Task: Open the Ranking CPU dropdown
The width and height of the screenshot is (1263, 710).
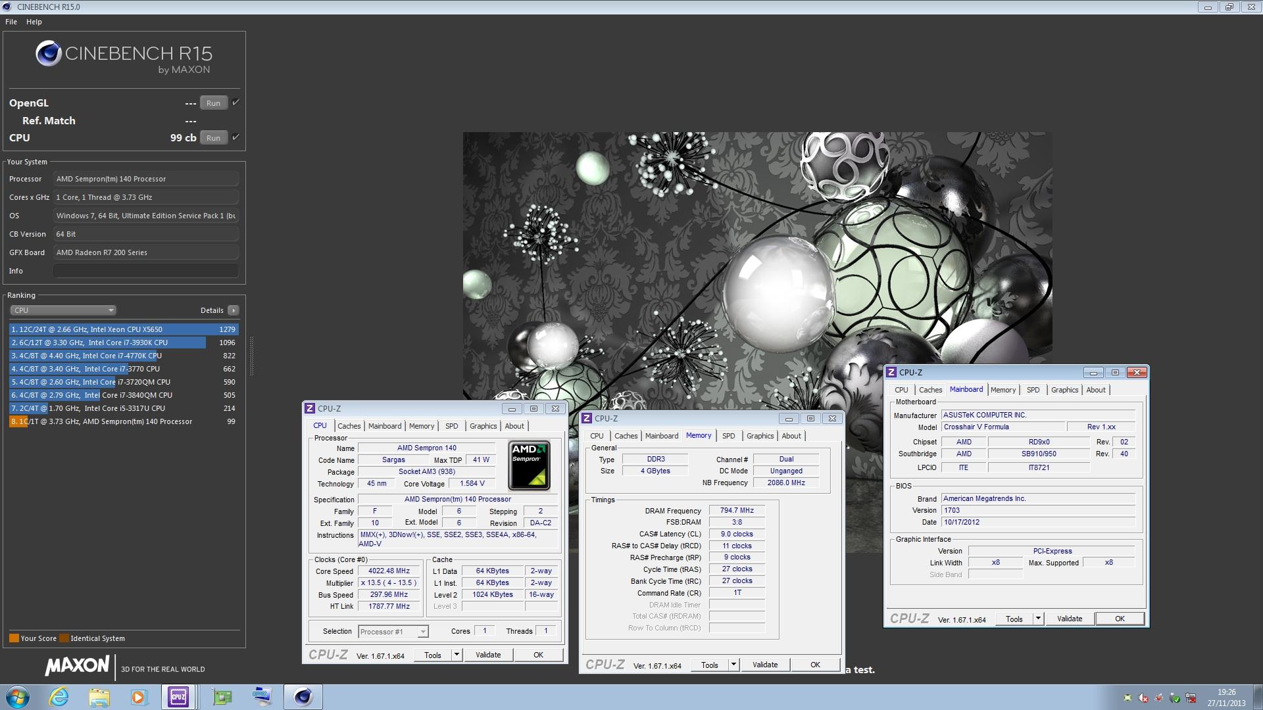Action: [63, 310]
